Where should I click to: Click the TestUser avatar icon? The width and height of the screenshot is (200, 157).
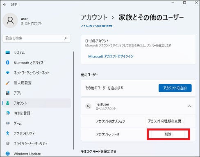(89, 106)
